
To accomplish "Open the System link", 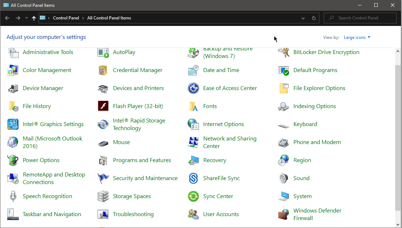I will pyautogui.click(x=302, y=196).
